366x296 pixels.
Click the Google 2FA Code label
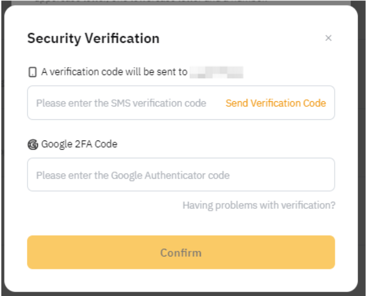[x=79, y=144]
